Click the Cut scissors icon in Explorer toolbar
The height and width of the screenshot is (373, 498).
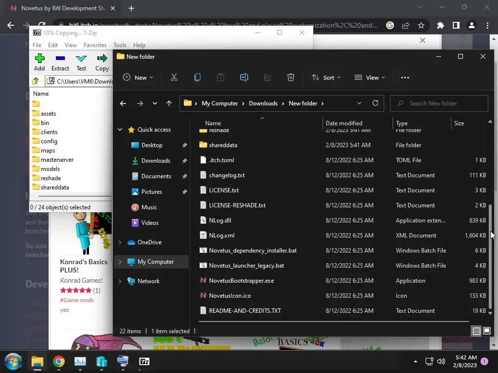click(x=174, y=77)
